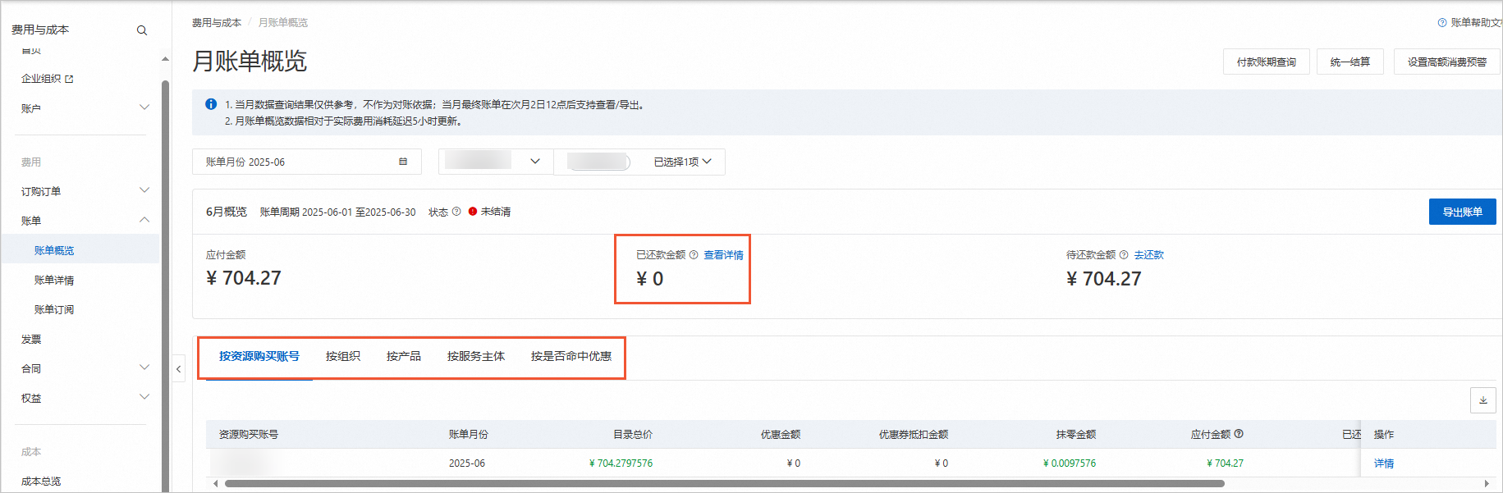
Task: Click the 去还款 link
Action: (1149, 255)
